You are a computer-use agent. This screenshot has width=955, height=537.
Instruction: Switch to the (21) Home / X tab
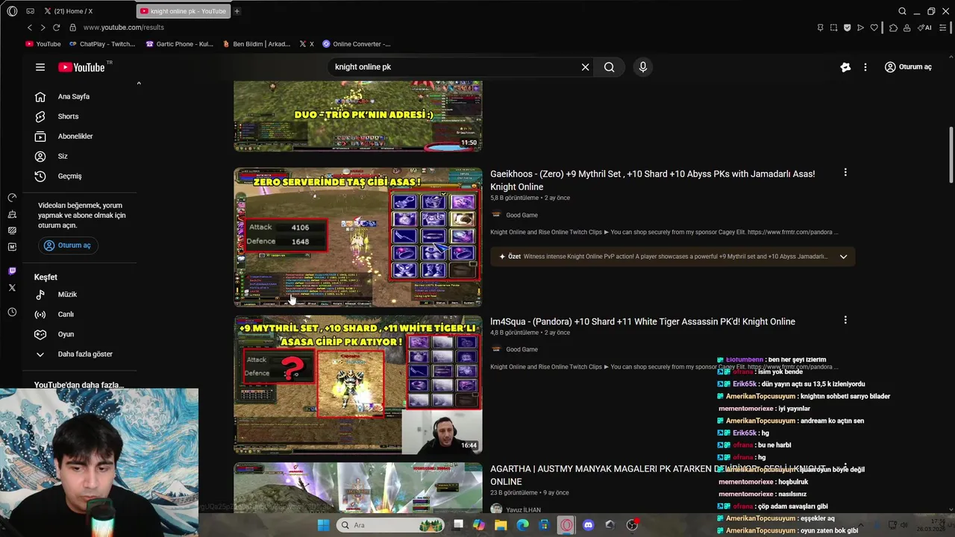coord(87,11)
